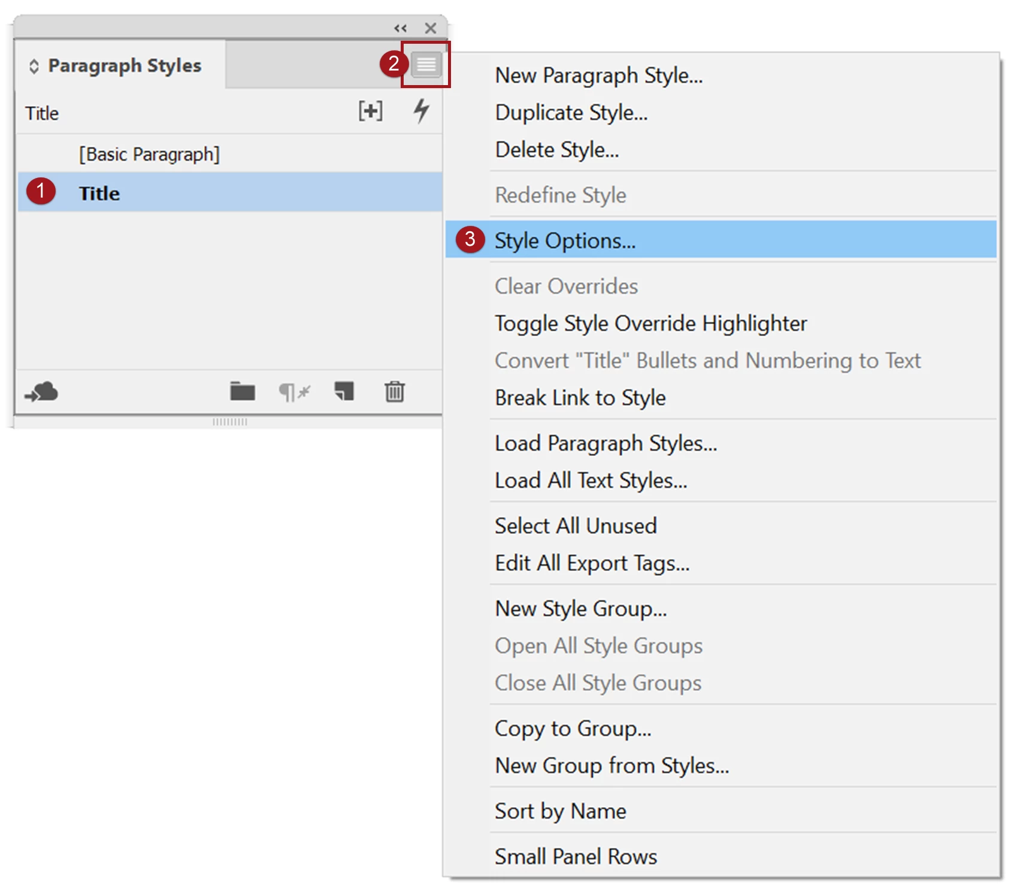Delete selected style trash icon

pos(395,391)
